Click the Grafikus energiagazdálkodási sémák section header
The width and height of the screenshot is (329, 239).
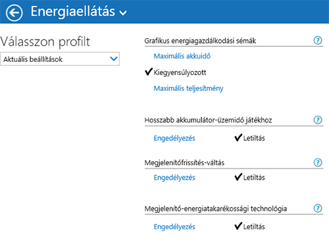(x=200, y=41)
